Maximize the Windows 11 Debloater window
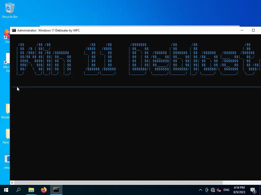 point(253,30)
